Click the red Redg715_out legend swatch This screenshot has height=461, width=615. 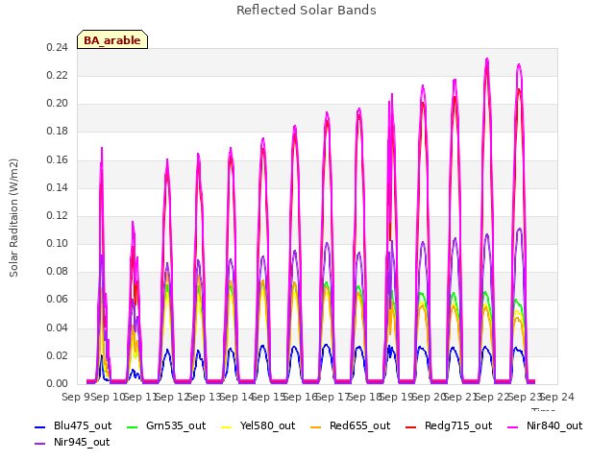[x=410, y=426]
